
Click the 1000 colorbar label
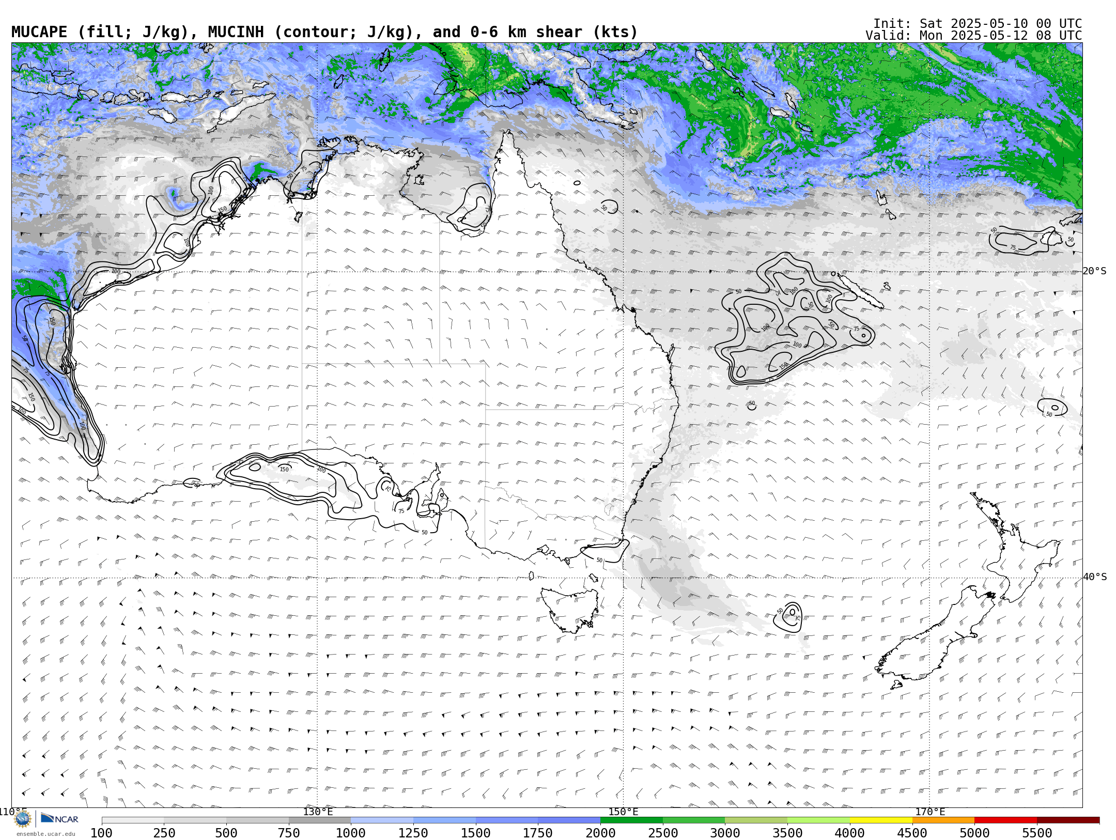[351, 833]
